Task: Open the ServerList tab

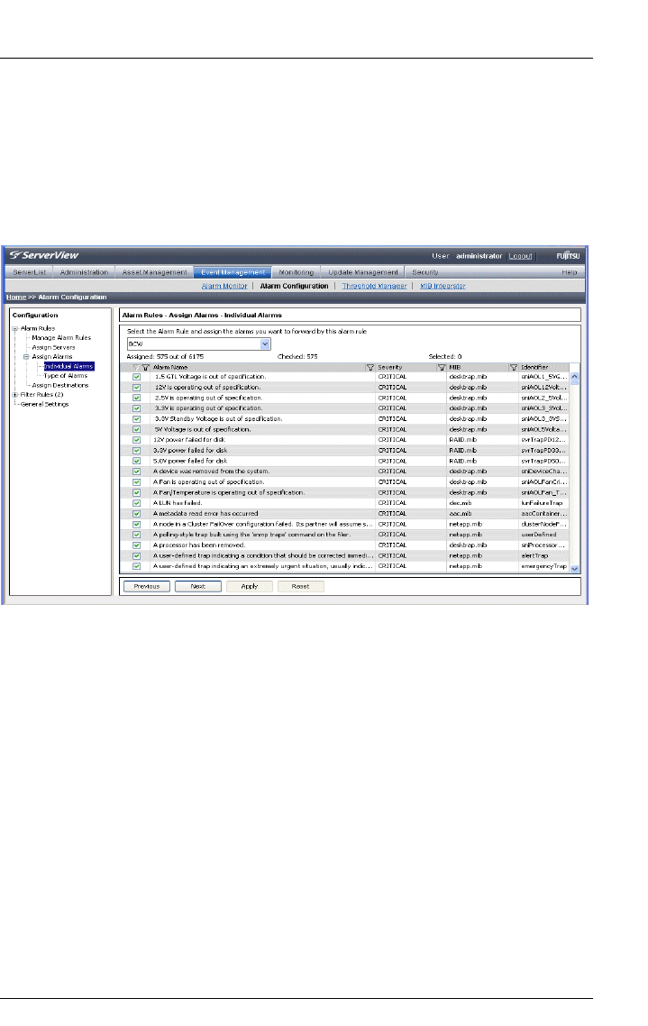Action: pyautogui.click(x=30, y=272)
